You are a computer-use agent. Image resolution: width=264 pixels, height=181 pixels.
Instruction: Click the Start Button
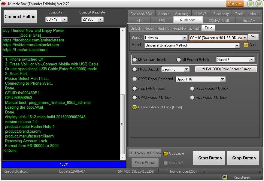(x=209, y=158)
